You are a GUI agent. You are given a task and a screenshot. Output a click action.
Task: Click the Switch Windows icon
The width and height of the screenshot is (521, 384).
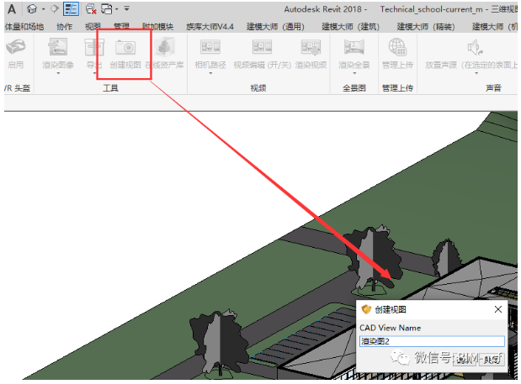tap(107, 9)
